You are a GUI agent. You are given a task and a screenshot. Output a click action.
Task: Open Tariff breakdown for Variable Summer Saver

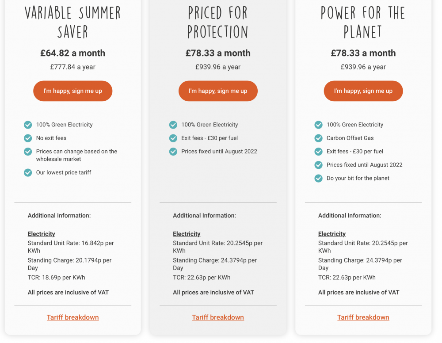73,317
